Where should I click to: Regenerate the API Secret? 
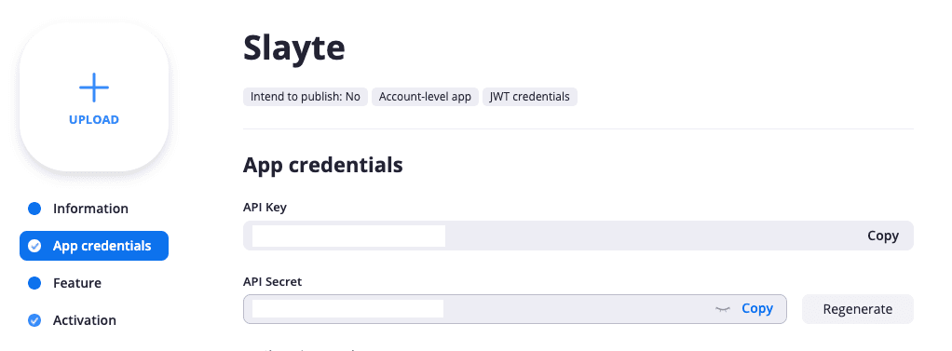coord(857,309)
